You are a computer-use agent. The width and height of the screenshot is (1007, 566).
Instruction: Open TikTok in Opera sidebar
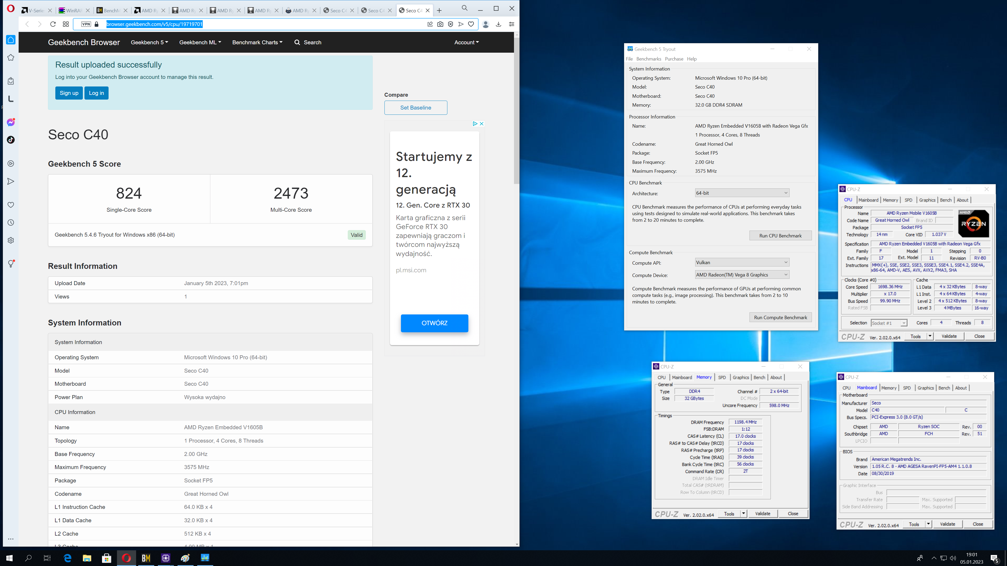point(10,140)
